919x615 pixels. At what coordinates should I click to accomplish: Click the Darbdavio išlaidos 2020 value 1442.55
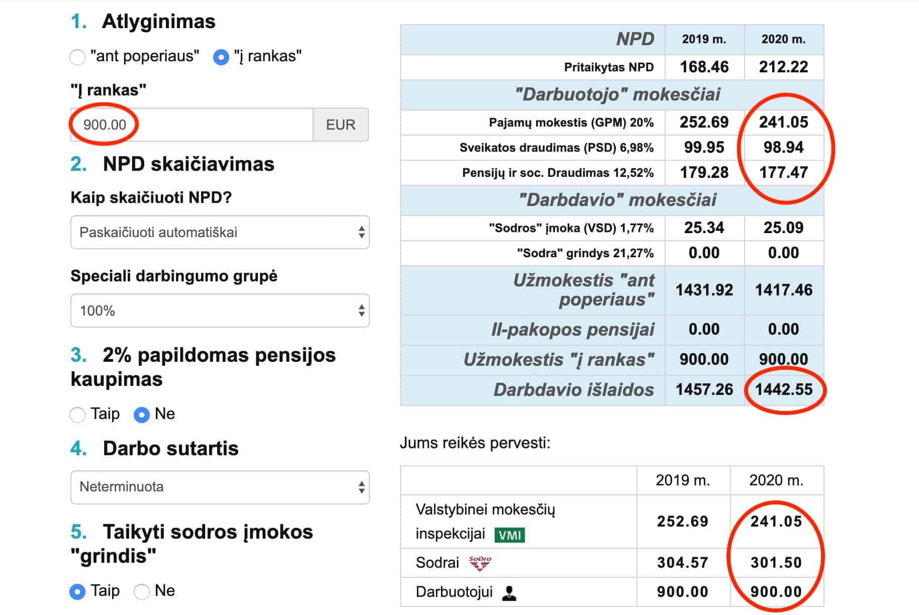pyautogui.click(x=783, y=390)
